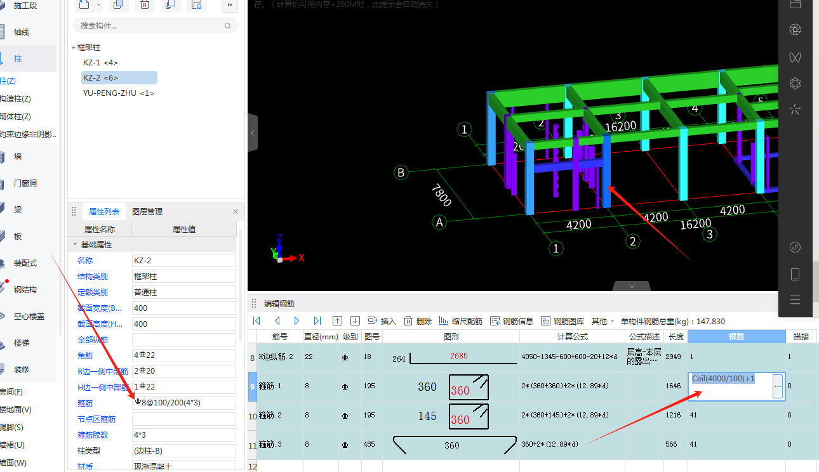Click the 计算公式 column header
The width and height of the screenshot is (819, 472).
[573, 336]
